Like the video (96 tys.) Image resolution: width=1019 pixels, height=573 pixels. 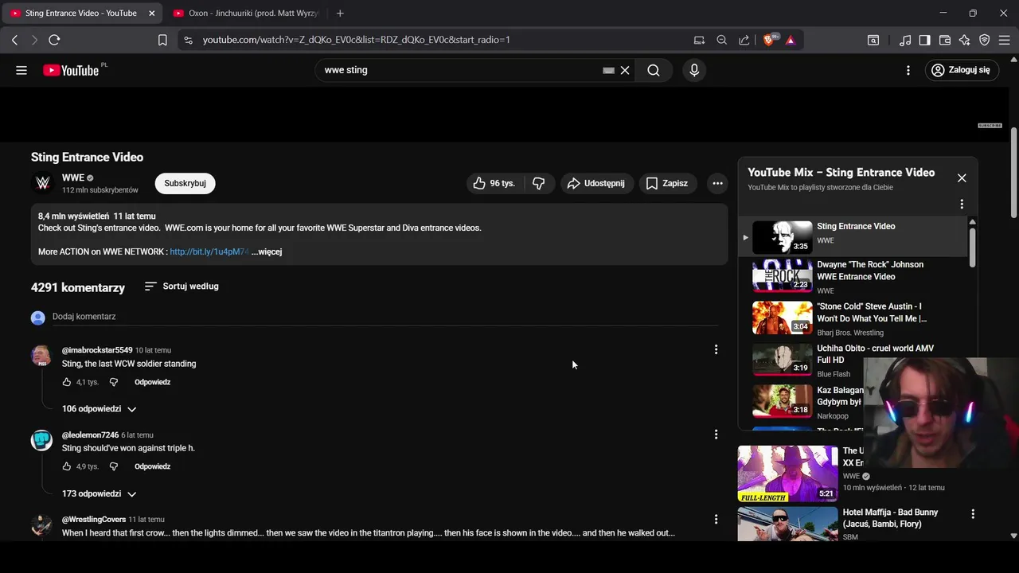[494, 183]
